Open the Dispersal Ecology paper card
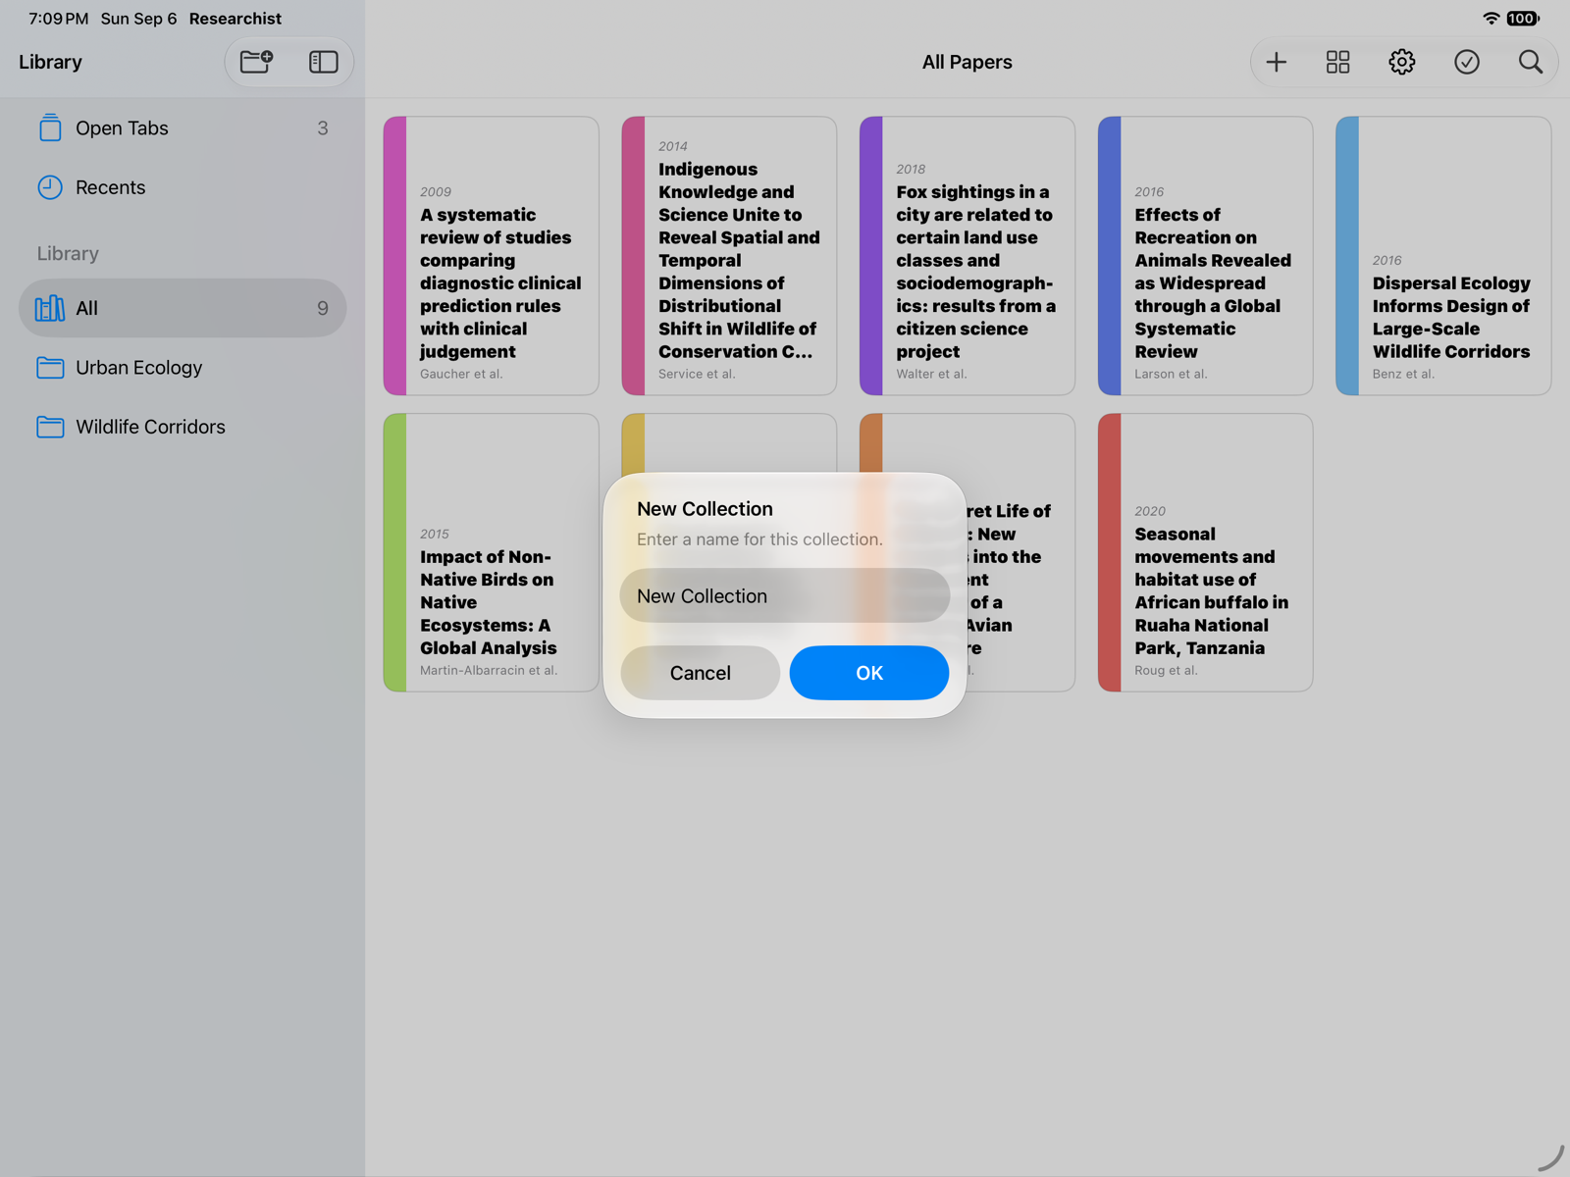This screenshot has height=1177, width=1570. pyautogui.click(x=1443, y=256)
